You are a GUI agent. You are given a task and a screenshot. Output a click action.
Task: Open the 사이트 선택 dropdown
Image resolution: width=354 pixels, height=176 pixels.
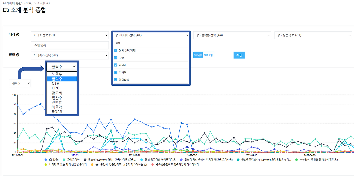pos(69,35)
